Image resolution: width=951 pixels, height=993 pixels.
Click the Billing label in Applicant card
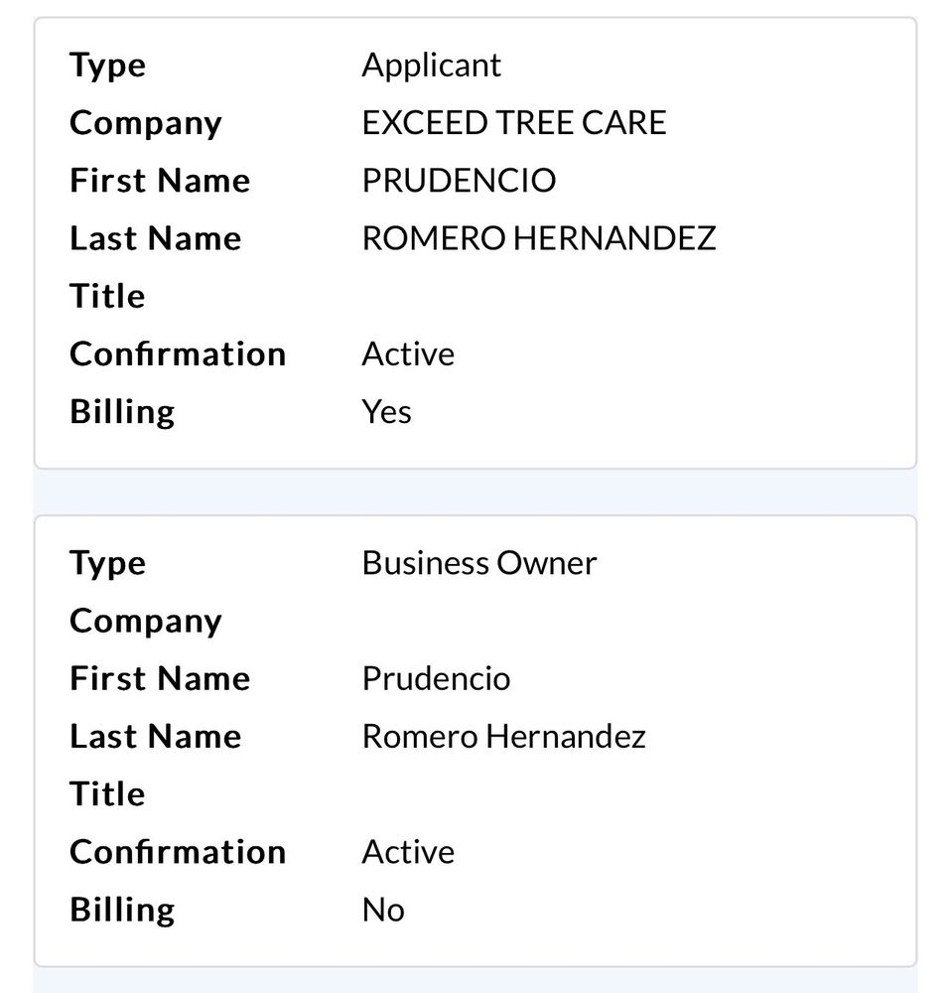pos(122,411)
